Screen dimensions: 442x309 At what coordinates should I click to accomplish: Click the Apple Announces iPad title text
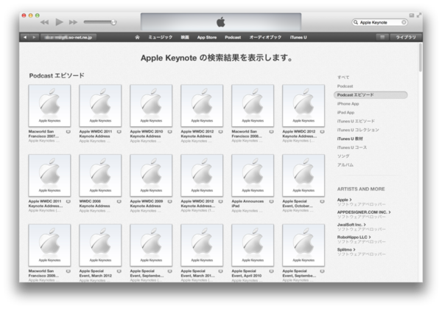tap(248, 204)
